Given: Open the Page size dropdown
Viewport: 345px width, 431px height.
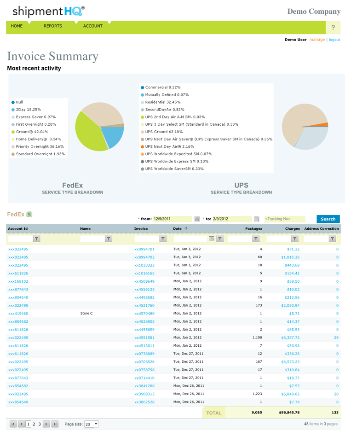Looking at the screenshot, I should [x=92, y=424].
